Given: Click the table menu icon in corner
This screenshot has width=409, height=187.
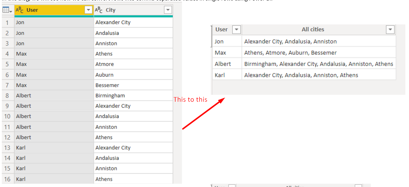Looking at the screenshot, I should [7, 11].
